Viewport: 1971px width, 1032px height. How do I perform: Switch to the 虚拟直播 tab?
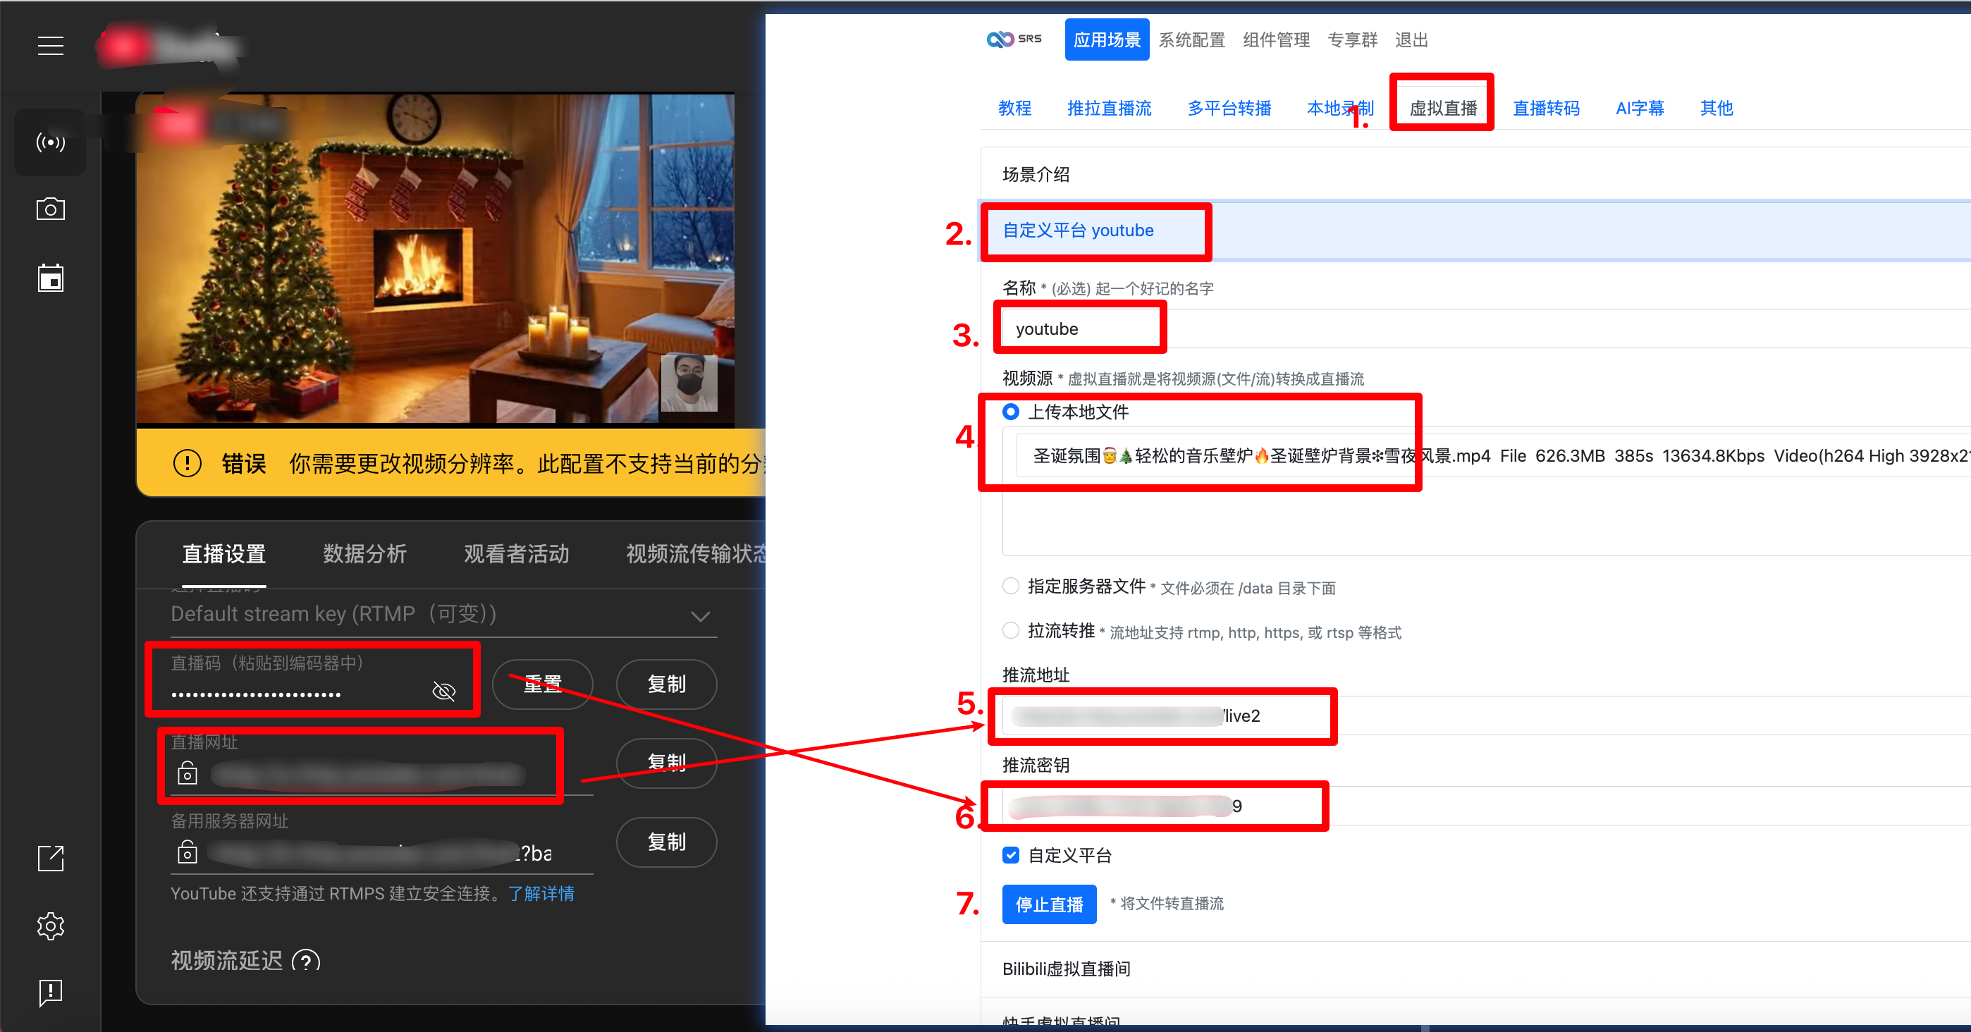pos(1442,109)
